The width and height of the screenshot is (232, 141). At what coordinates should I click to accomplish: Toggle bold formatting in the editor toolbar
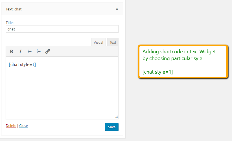click(11, 51)
